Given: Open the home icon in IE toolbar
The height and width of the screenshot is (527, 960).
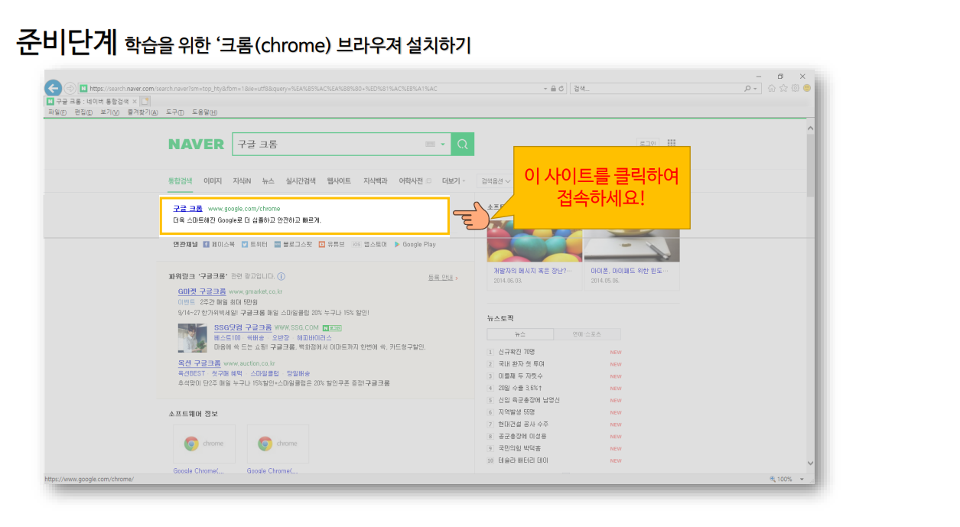Looking at the screenshot, I should tap(772, 88).
